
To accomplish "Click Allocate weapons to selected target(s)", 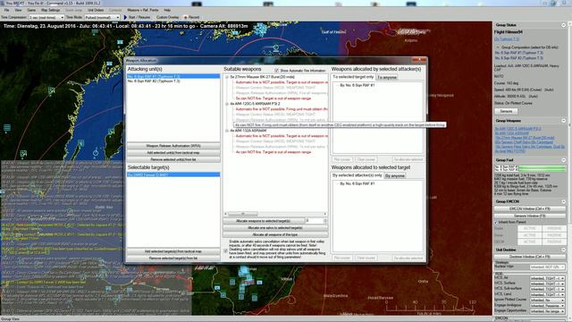I will pyautogui.click(x=264, y=221).
